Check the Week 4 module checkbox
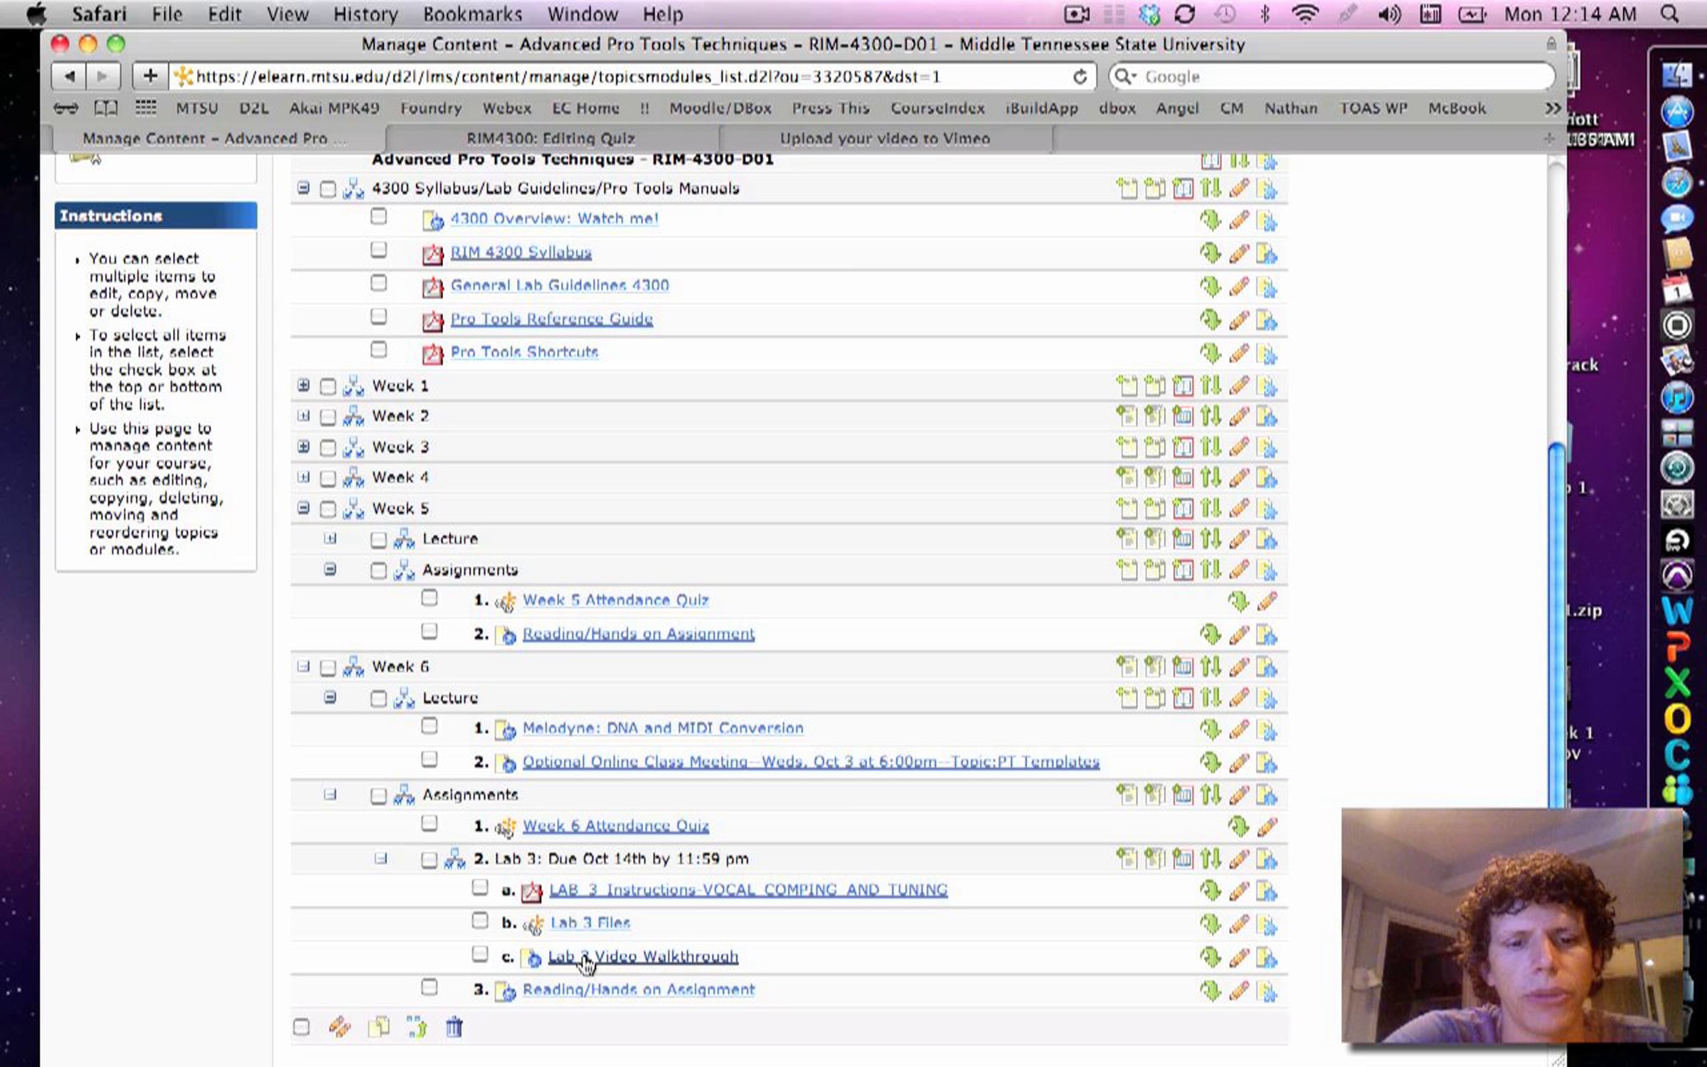1707x1067 pixels. pyautogui.click(x=328, y=478)
